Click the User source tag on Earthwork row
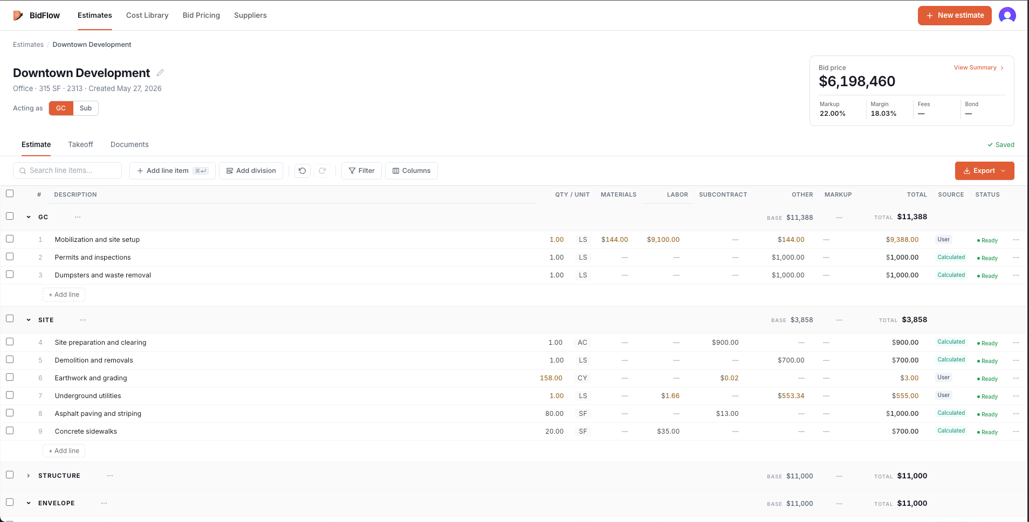 click(943, 378)
